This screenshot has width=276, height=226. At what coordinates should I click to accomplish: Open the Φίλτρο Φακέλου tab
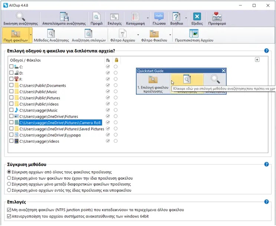pyautogui.click(x=154, y=35)
